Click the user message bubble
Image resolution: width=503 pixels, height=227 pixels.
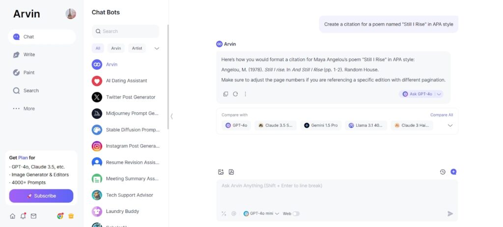coord(389,24)
